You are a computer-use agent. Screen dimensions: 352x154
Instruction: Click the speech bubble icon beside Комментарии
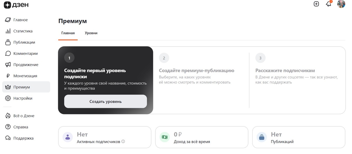click(8, 54)
